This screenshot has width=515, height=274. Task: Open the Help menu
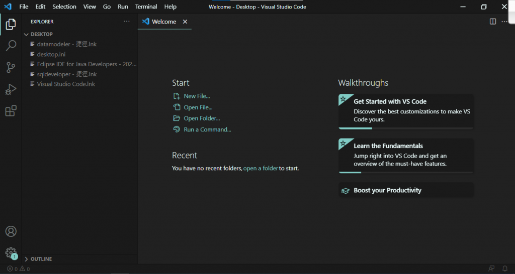point(170,7)
